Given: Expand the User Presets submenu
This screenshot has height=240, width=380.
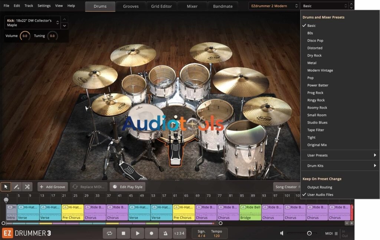Looking at the screenshot, I should tap(327, 155).
